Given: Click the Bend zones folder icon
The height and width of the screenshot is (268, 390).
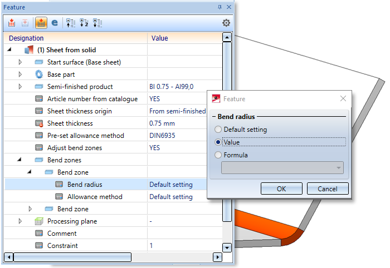Looking at the screenshot, I should pos(39,160).
